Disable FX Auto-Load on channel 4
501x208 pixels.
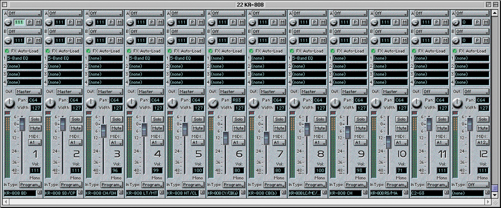[129, 51]
